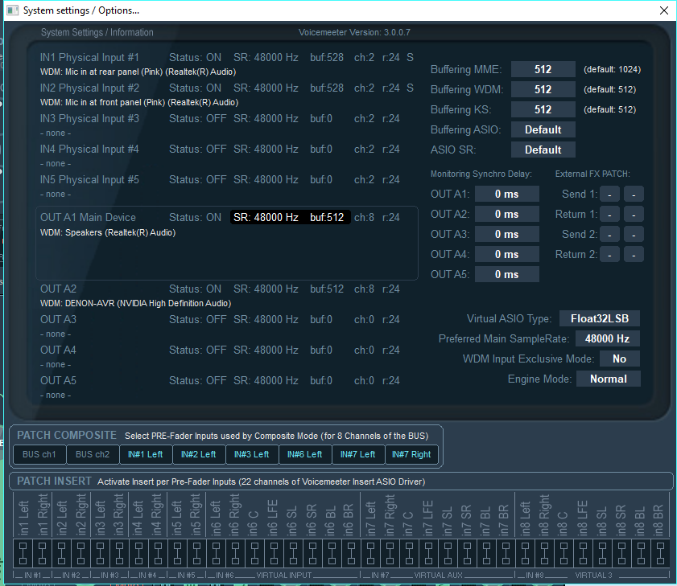Select IN#6 Left composite patch
The image size is (677, 586).
click(305, 454)
